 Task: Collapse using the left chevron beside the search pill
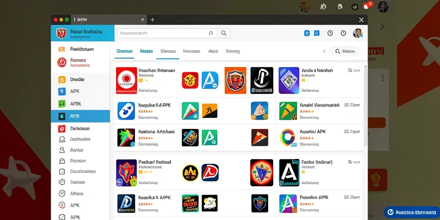[324, 52]
